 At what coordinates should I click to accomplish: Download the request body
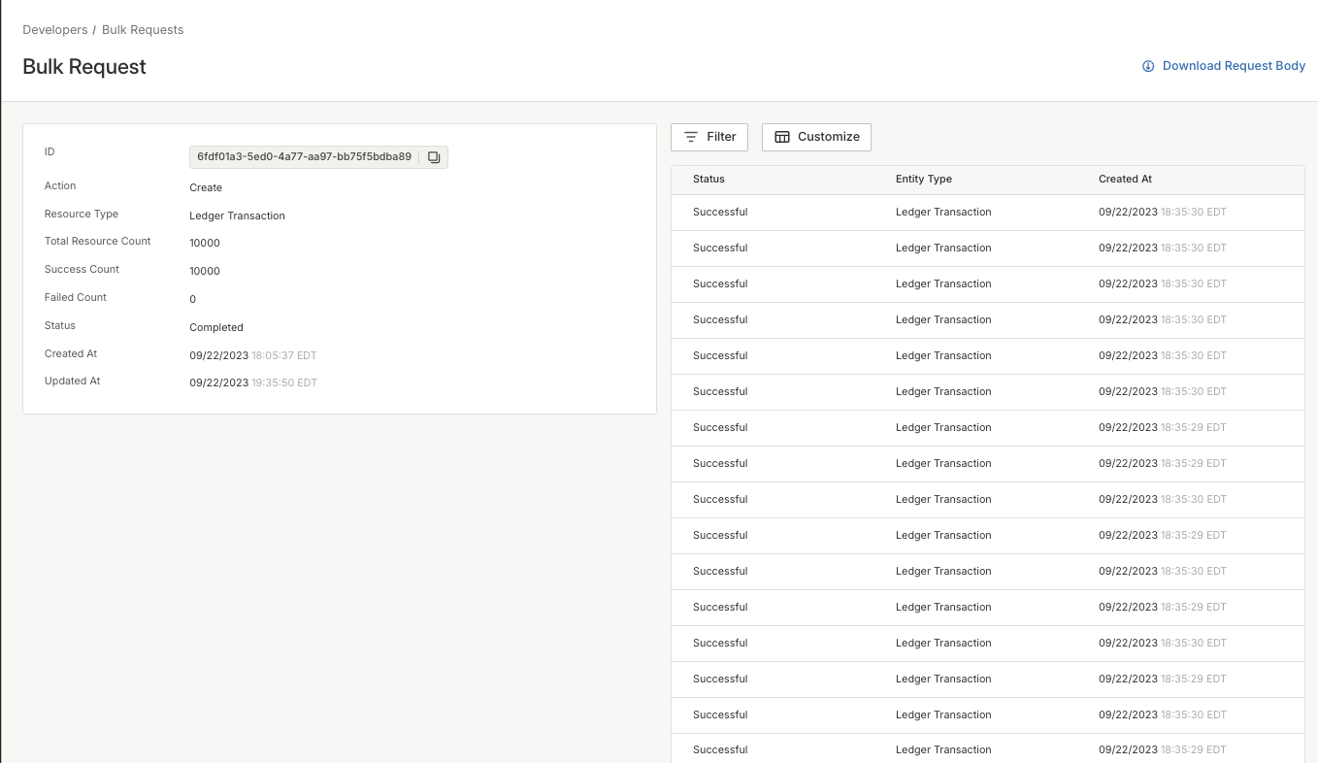1234,65
